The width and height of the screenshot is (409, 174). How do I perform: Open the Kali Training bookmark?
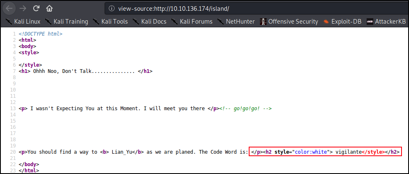click(66, 22)
